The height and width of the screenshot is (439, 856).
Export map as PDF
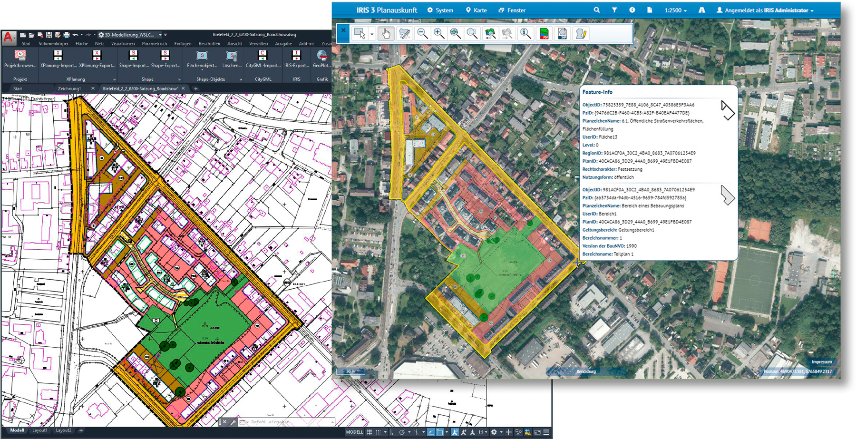click(544, 33)
